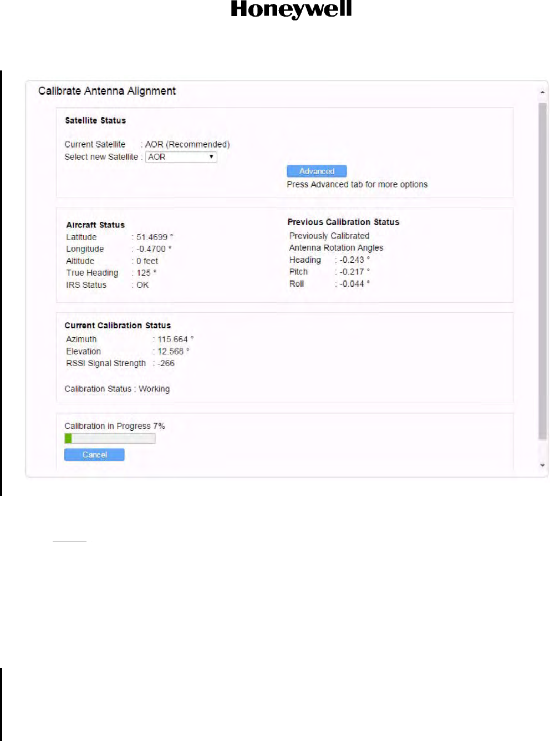Select the 'AOR (Recommended)' current satellite text
Viewport: 550px width, 741px height.
click(187, 144)
